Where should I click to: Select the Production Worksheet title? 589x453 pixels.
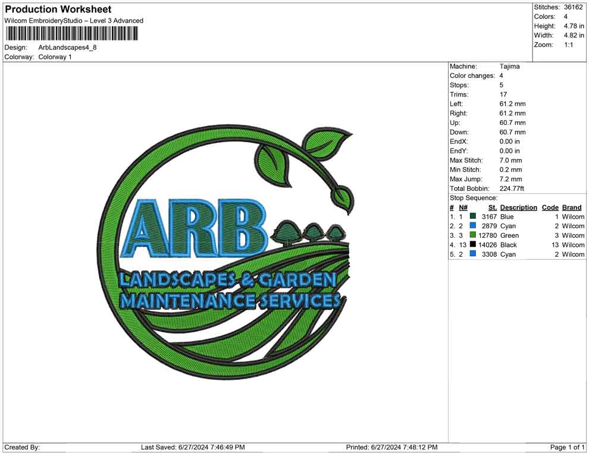click(58, 10)
